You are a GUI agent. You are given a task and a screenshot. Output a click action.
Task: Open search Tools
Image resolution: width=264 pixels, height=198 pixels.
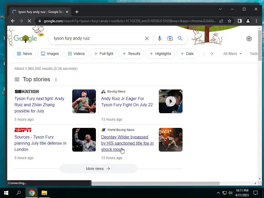(x=254, y=54)
